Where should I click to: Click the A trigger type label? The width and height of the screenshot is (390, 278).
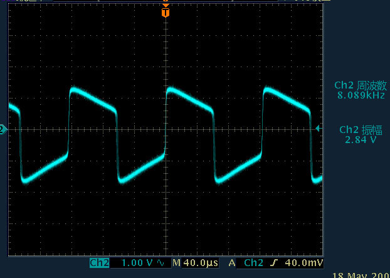[x=232, y=263]
